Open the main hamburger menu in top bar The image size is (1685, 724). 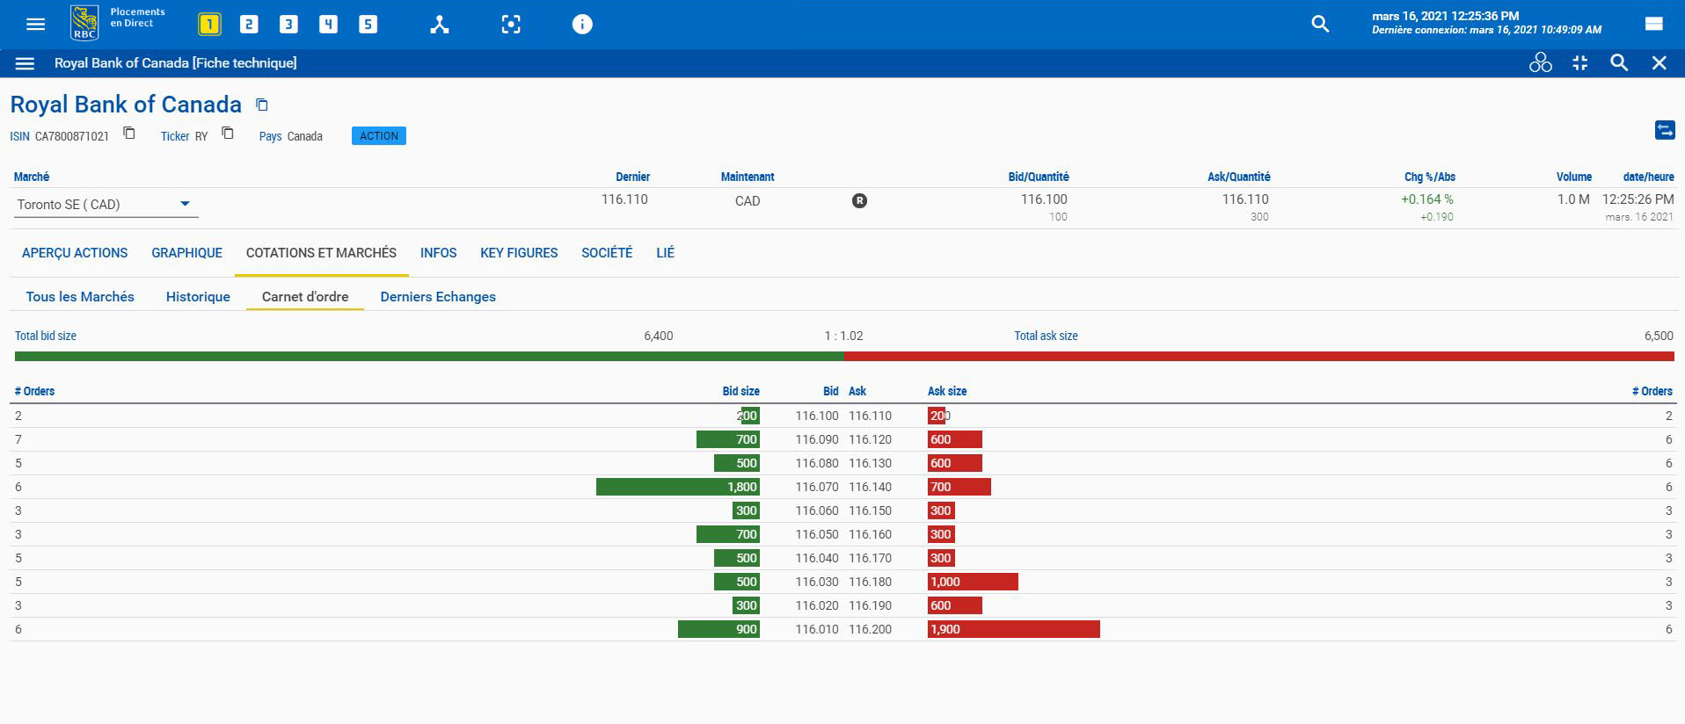[x=35, y=25]
